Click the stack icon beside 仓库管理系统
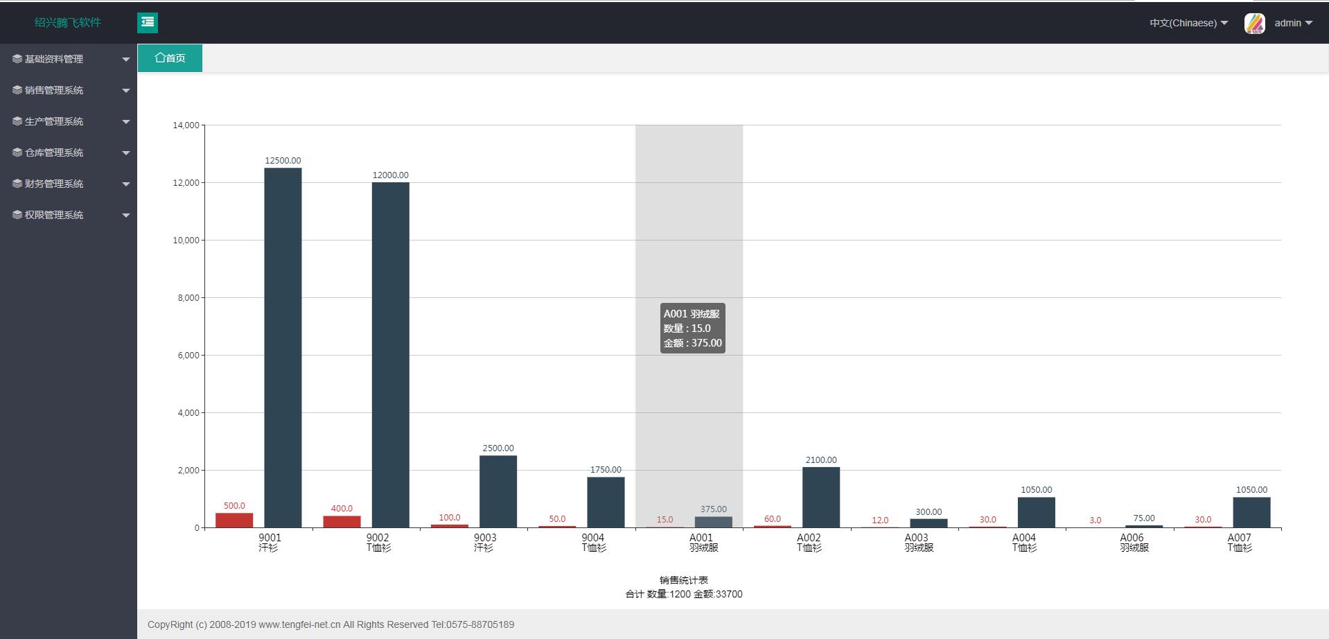This screenshot has height=639, width=1329. click(17, 152)
